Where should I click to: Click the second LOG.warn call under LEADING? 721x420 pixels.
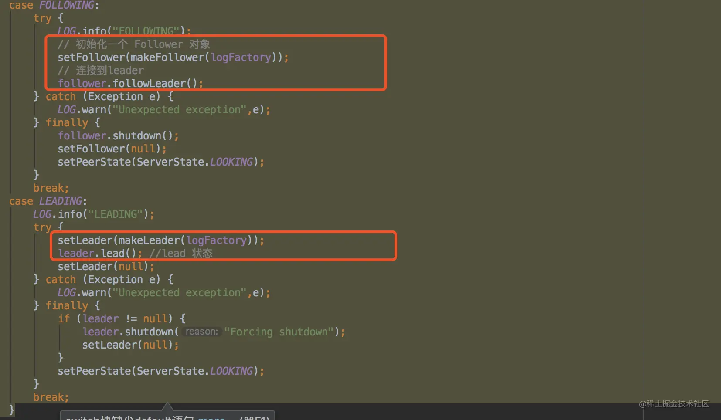pos(164,292)
